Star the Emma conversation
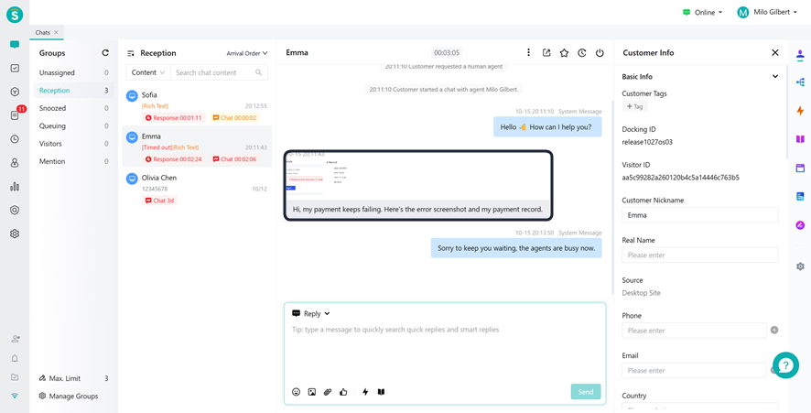Viewport: 811px width, 413px height. [x=564, y=52]
